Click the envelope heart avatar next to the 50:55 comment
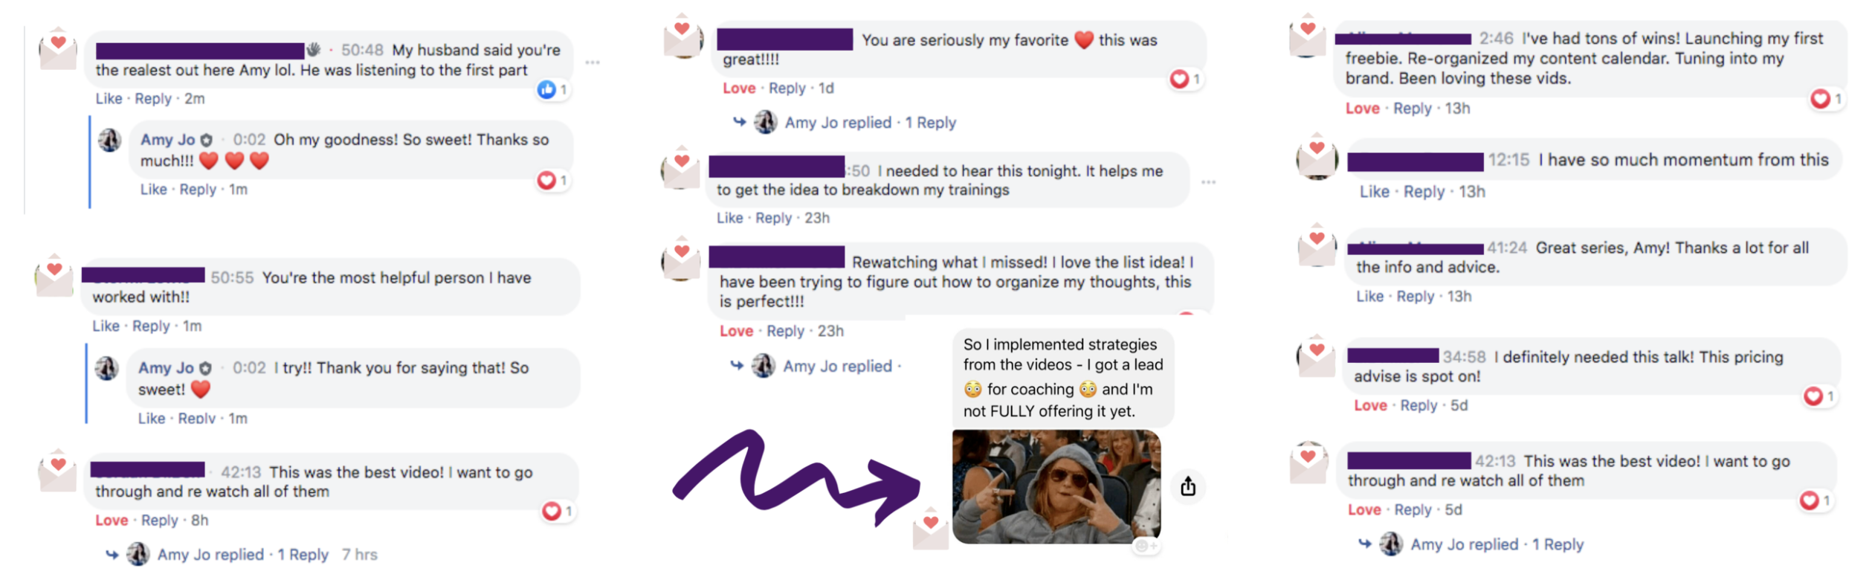Viewport: 1875px width, 583px height. click(x=55, y=275)
